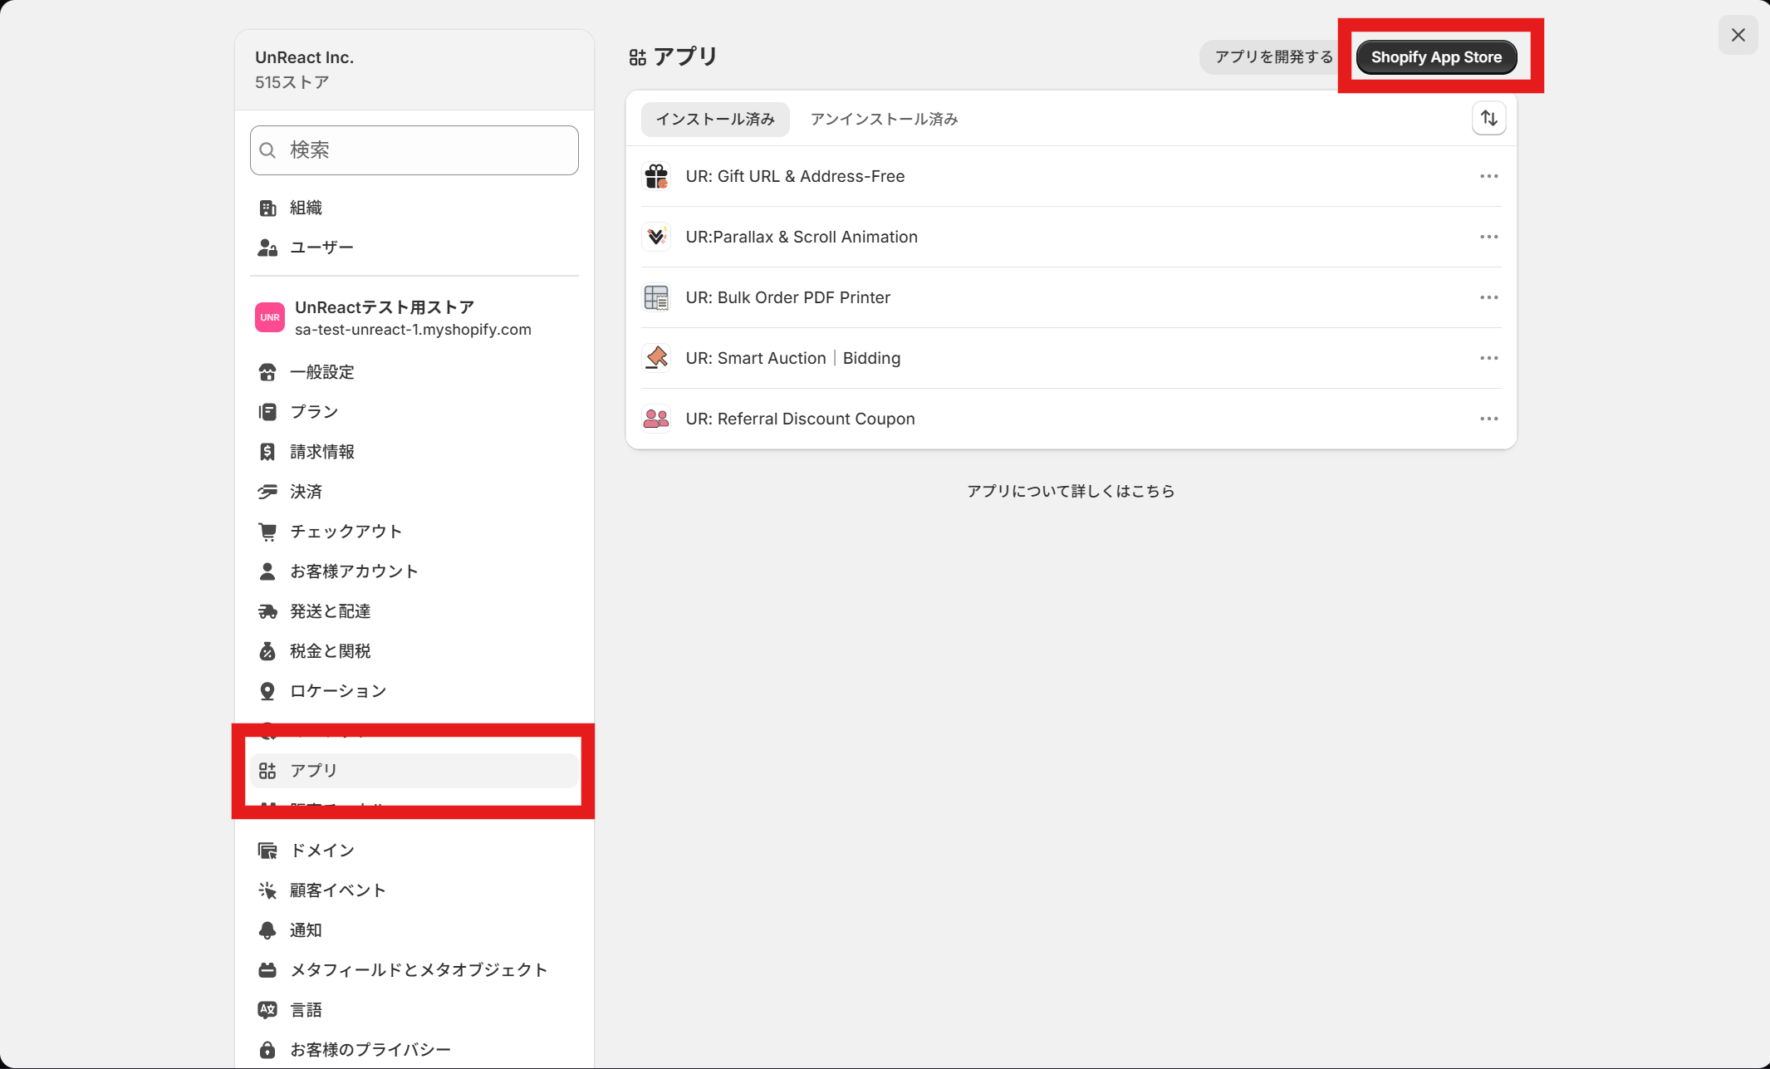Click the メタフィールド briefcase icon

[x=267, y=970]
